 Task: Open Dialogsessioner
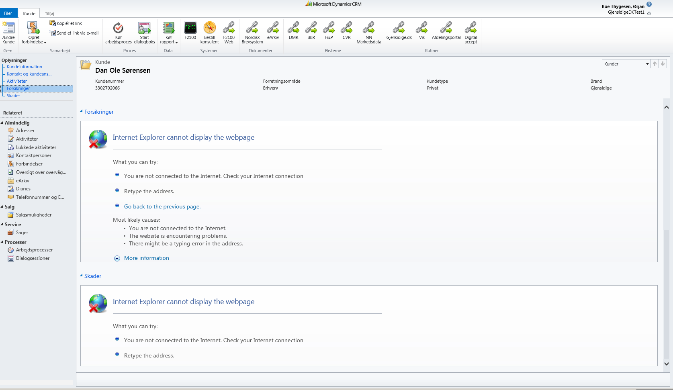click(33, 258)
